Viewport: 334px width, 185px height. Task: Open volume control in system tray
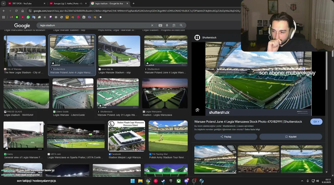point(318,181)
